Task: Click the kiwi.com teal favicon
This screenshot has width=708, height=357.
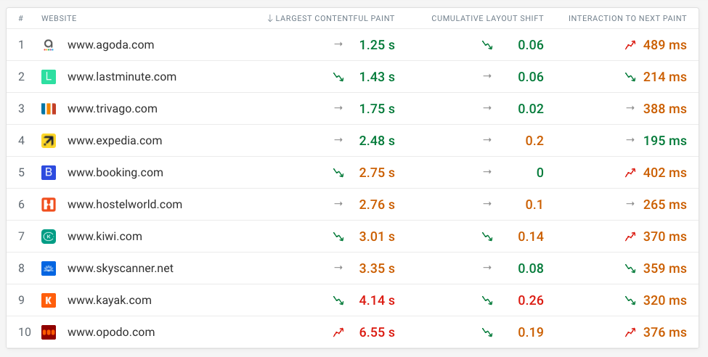Action: (49, 237)
